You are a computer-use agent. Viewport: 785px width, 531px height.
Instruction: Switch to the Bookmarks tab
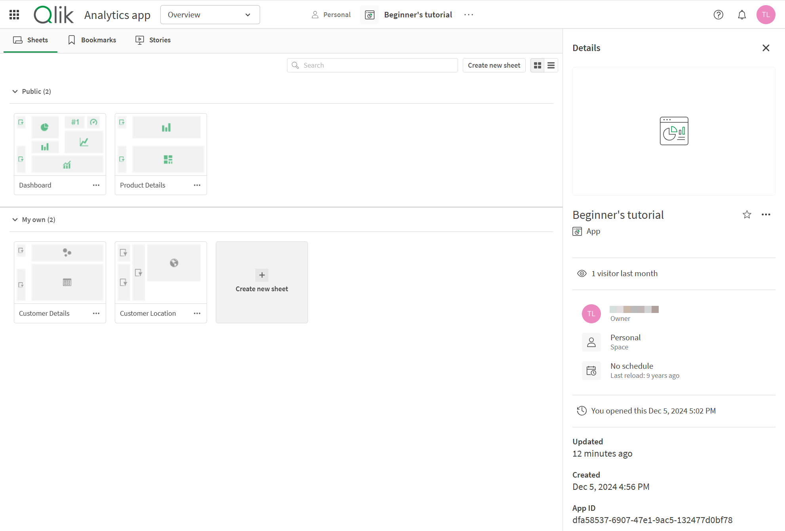point(92,40)
